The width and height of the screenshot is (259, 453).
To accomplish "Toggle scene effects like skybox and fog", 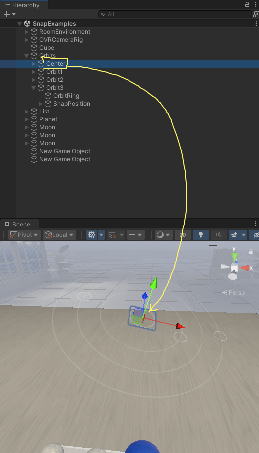I will coord(234,235).
